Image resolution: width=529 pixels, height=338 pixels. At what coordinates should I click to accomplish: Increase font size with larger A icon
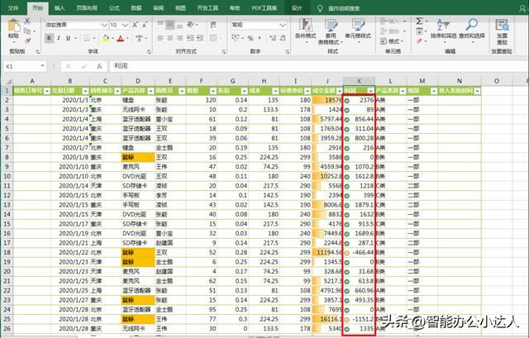tap(135, 25)
